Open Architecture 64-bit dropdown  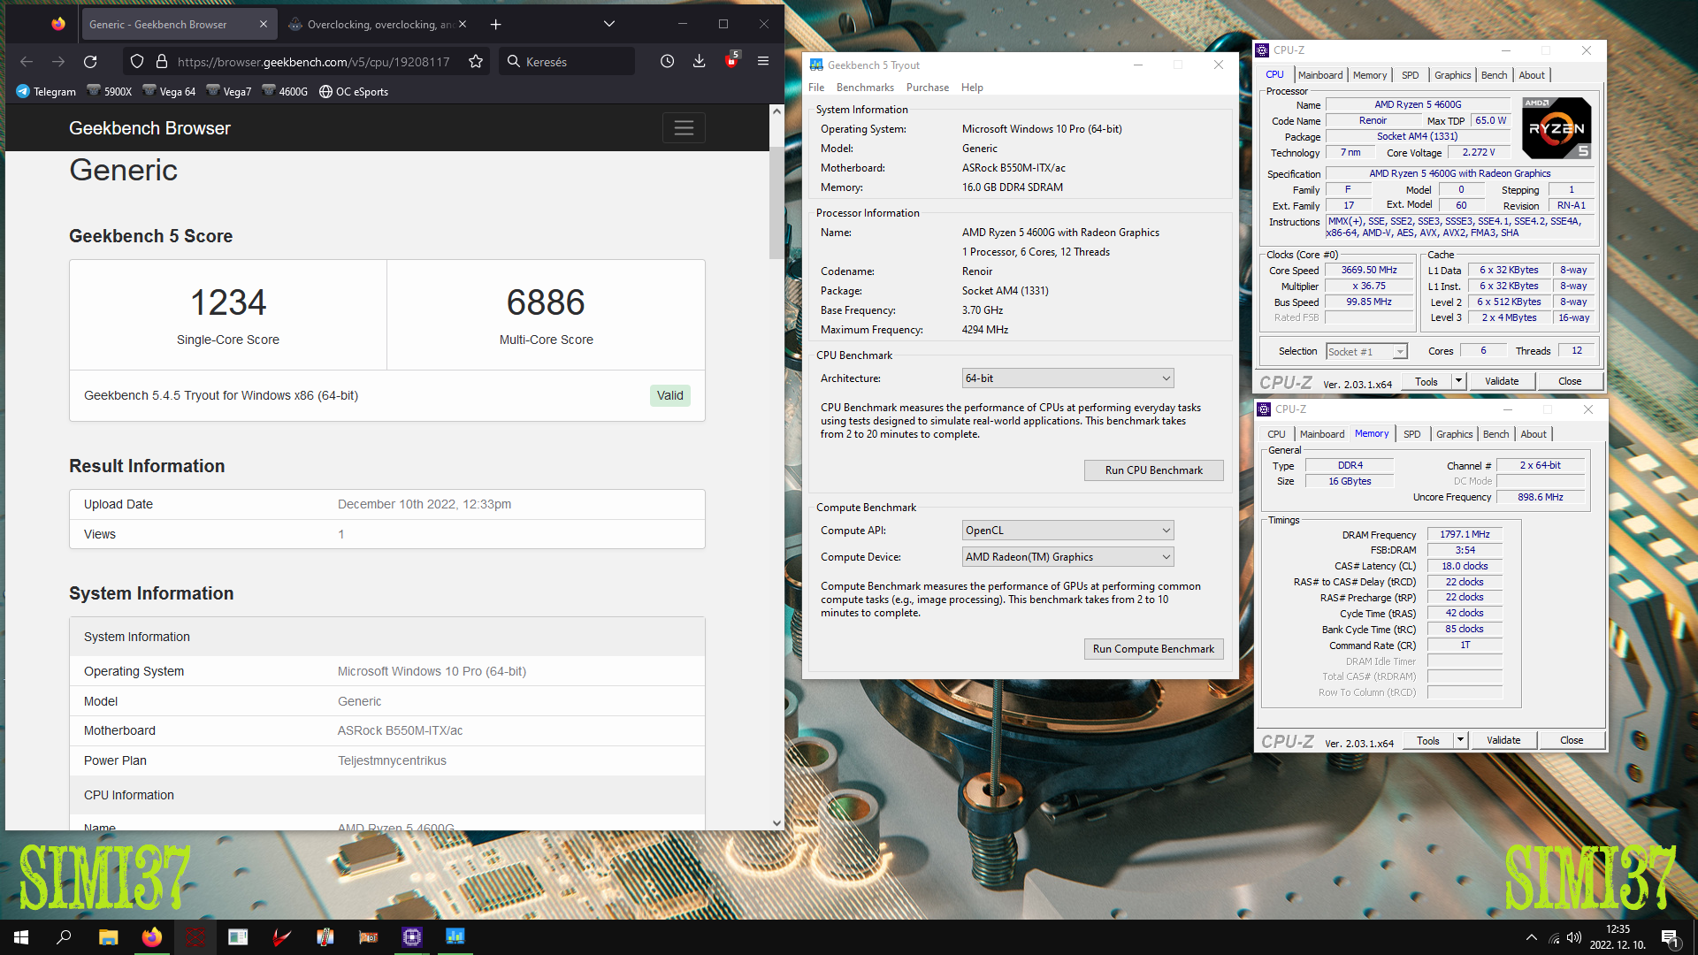[x=1067, y=378]
